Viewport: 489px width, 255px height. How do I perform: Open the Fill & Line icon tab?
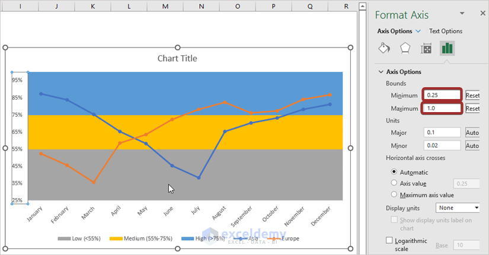(x=384, y=49)
